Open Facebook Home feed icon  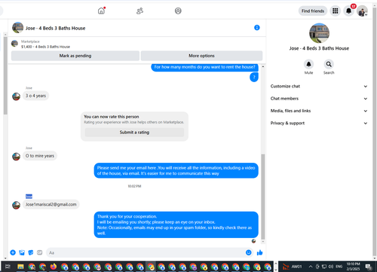[x=101, y=11]
